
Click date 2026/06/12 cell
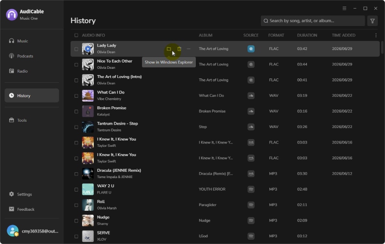coord(342,174)
